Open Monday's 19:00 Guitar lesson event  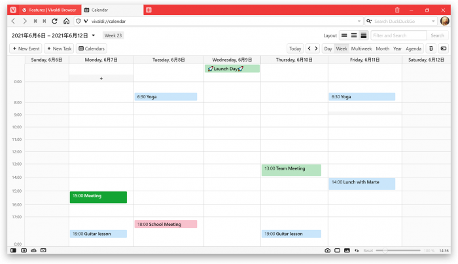[x=98, y=234]
